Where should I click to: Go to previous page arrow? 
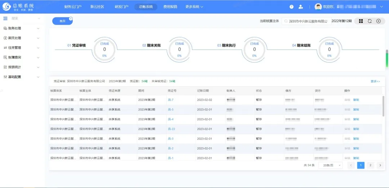pyautogui.click(x=351, y=165)
